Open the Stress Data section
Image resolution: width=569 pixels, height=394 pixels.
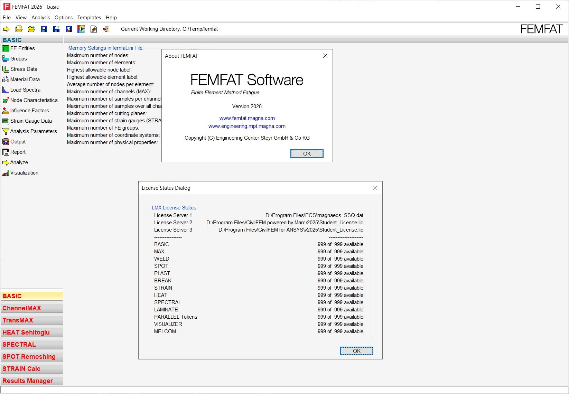point(20,69)
